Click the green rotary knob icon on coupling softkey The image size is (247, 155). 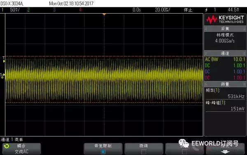(7, 146)
